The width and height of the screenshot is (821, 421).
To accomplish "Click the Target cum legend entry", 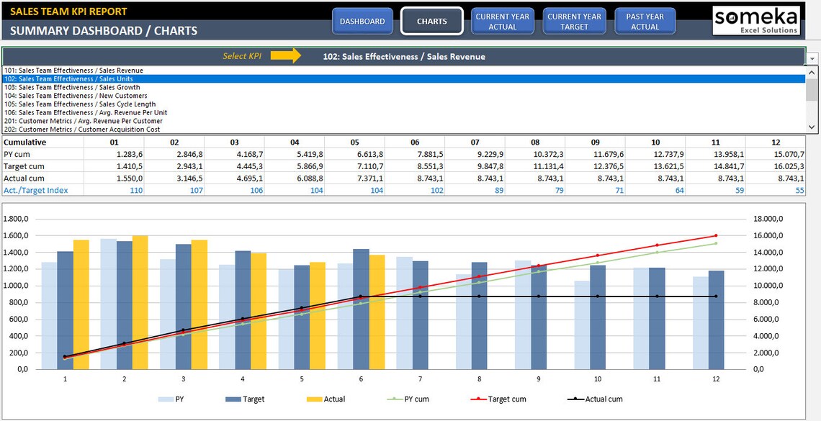I will pyautogui.click(x=499, y=399).
